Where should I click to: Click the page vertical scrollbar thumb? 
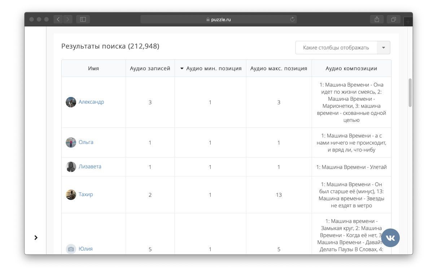410,93
